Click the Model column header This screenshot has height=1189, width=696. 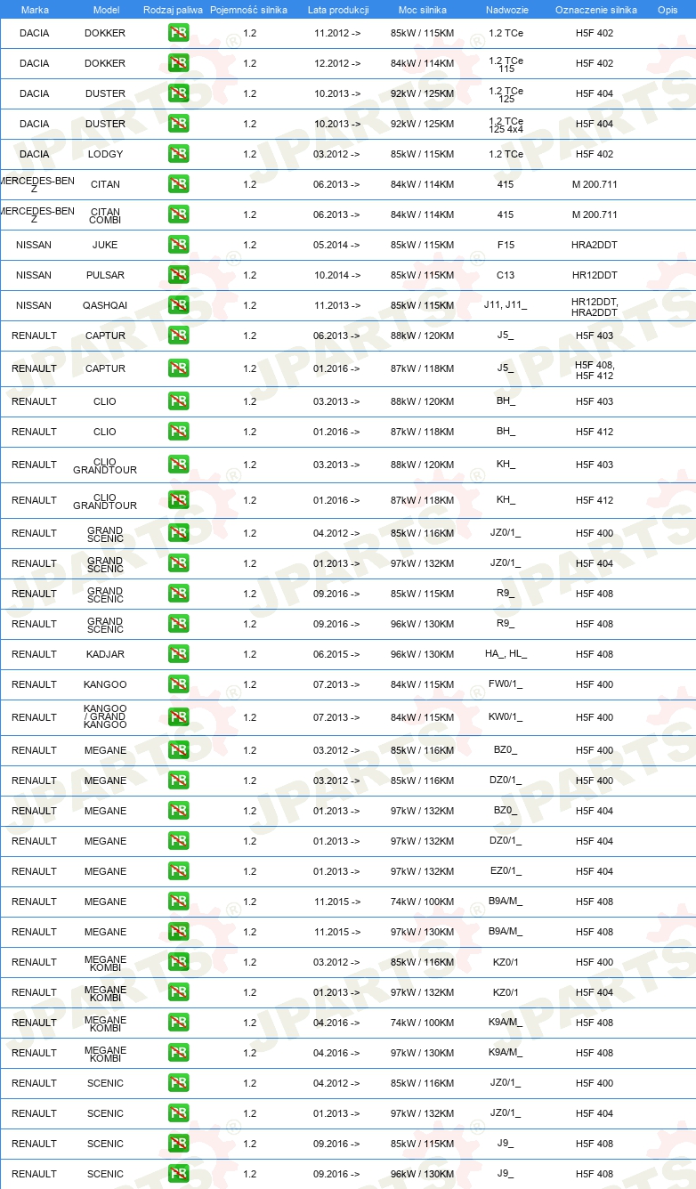click(x=106, y=10)
